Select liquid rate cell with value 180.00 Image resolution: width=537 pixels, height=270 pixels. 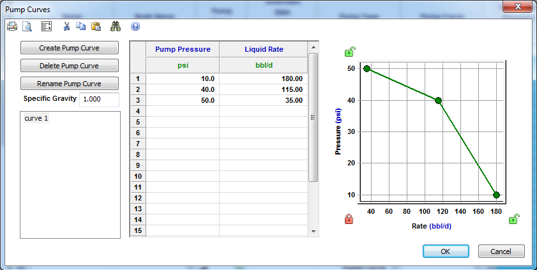click(x=264, y=79)
